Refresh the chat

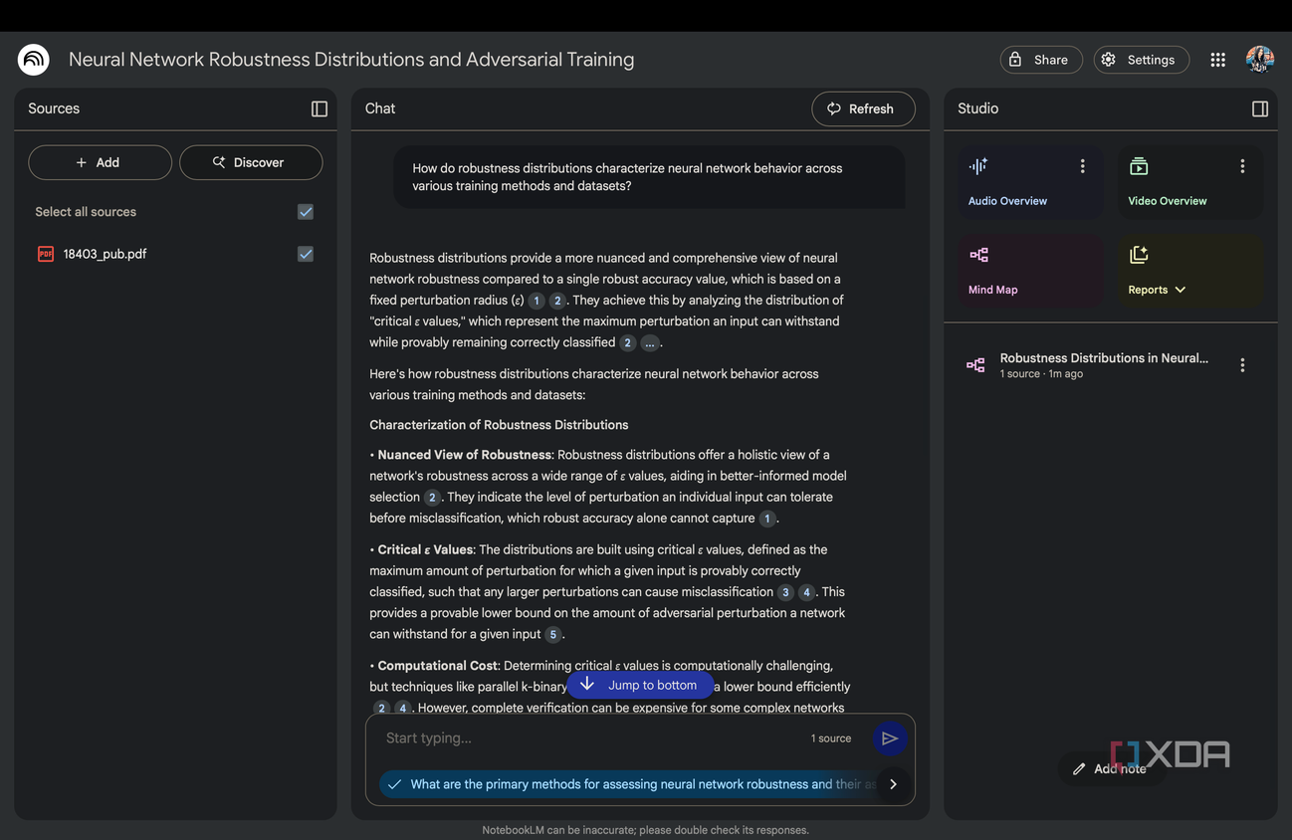click(x=863, y=108)
